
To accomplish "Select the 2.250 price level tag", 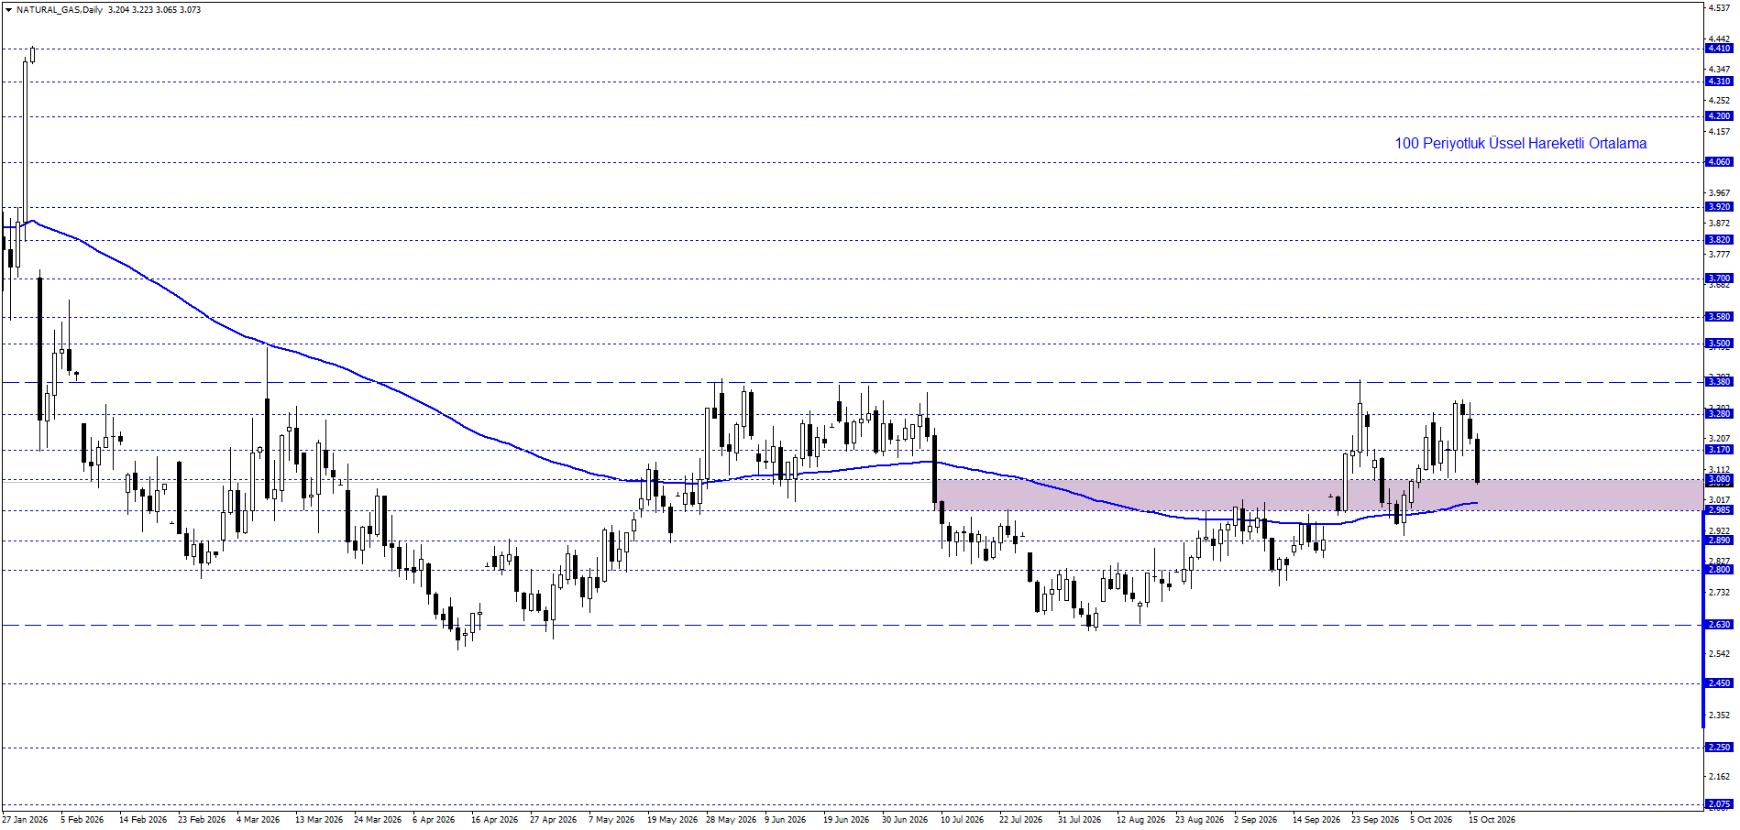I will [x=1719, y=748].
